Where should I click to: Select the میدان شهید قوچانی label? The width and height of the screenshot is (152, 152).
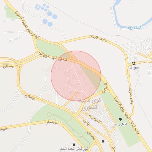[x=53, y=56]
